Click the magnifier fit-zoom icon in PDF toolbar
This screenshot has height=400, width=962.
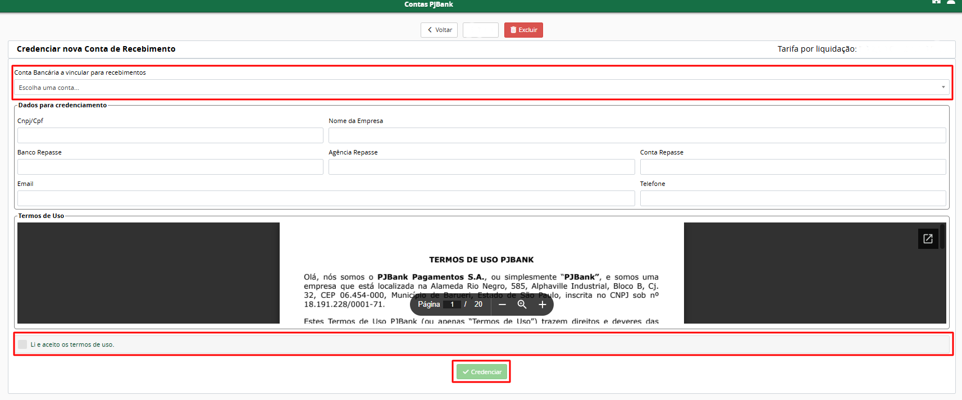click(x=522, y=304)
